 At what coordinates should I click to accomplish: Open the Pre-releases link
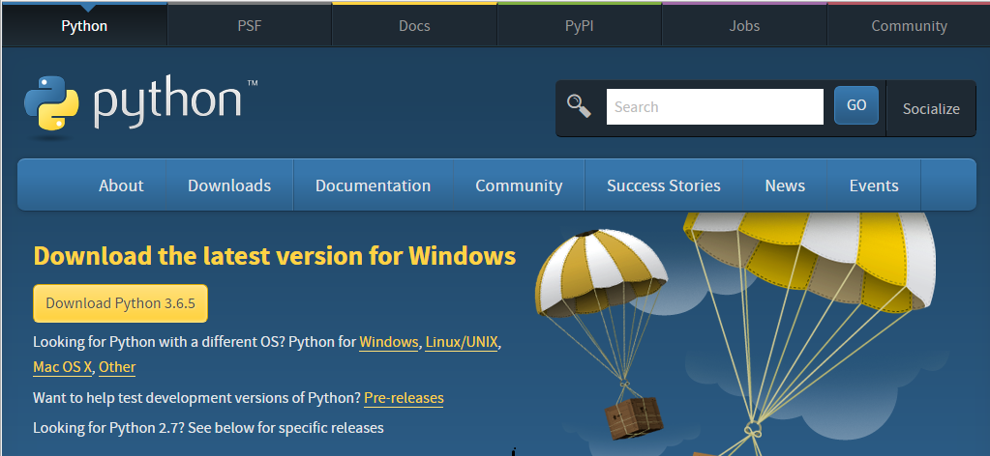405,398
